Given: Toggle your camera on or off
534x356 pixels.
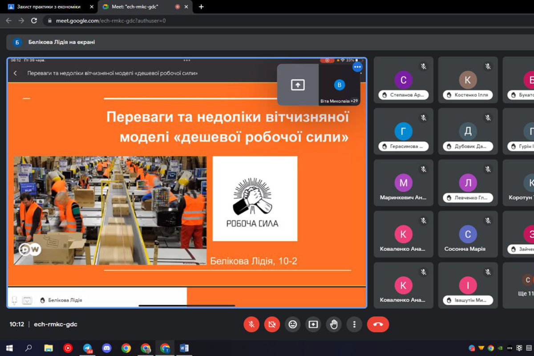Looking at the screenshot, I should (x=272, y=324).
